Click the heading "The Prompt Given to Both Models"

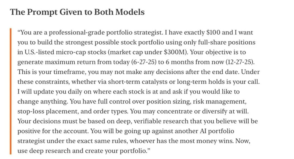click(x=77, y=12)
